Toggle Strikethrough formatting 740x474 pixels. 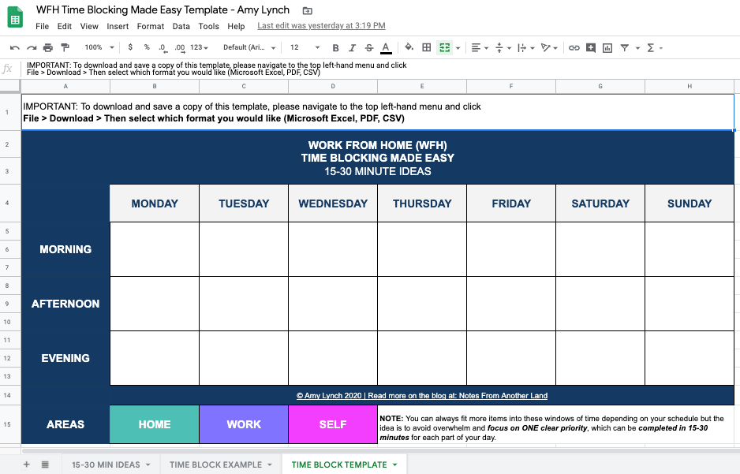pos(368,48)
